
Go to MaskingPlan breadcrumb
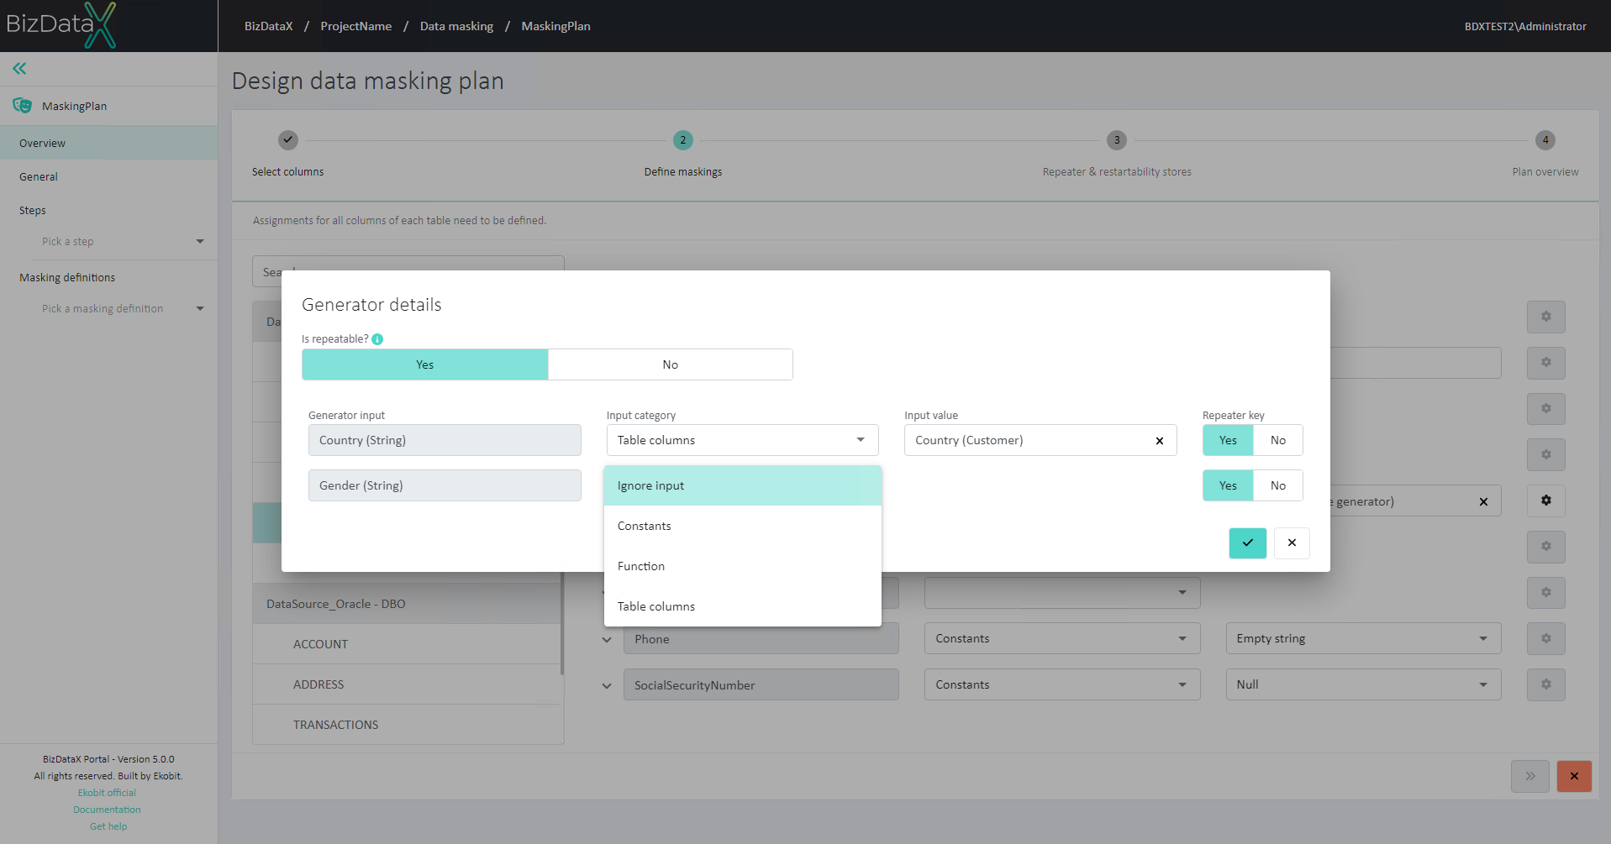[x=555, y=26]
